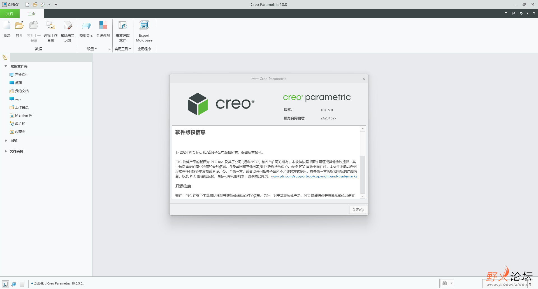This screenshot has height=289, width=538.
Task: Click the 开源信息 heading
Action: tap(183, 186)
